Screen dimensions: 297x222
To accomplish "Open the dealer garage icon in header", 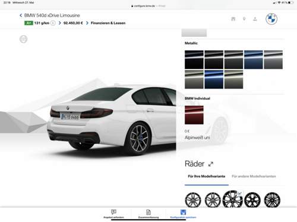I will click(233, 19).
